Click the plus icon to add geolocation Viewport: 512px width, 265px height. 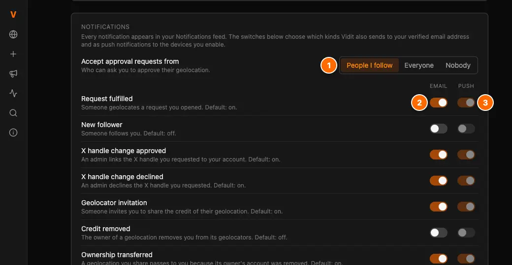pyautogui.click(x=13, y=54)
